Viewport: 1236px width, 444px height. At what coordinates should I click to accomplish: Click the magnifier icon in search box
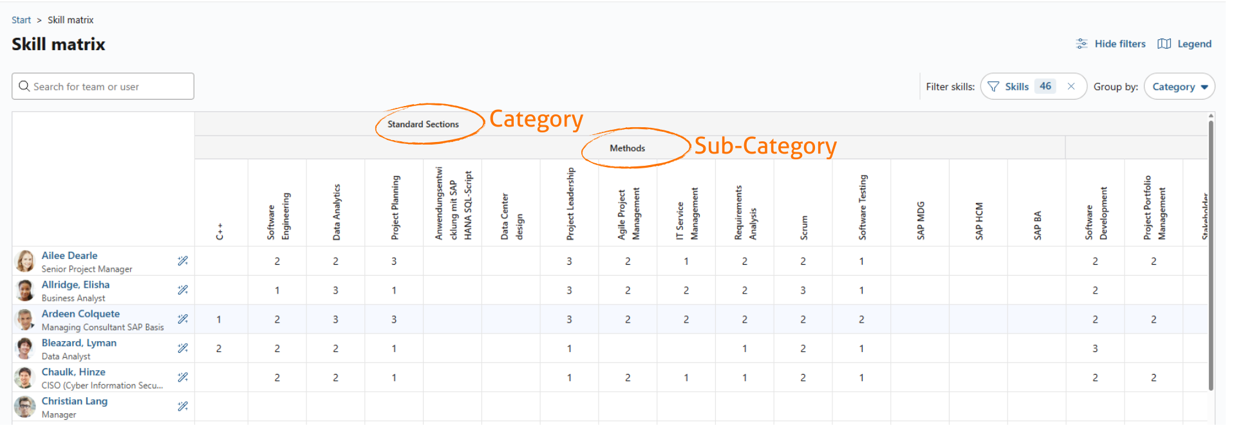click(x=24, y=86)
